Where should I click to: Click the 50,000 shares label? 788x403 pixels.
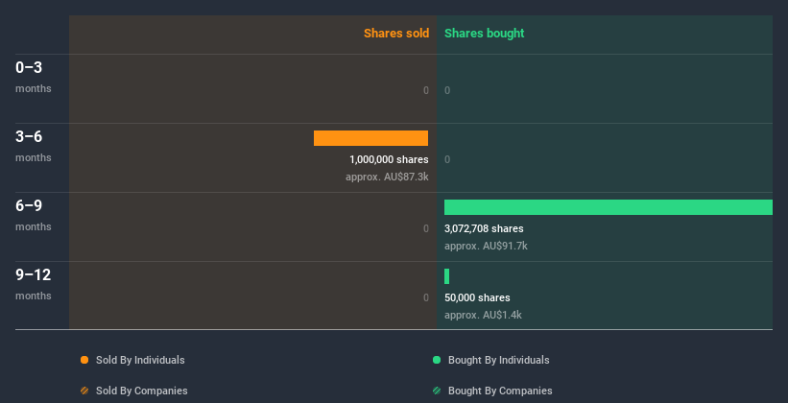[477, 298]
